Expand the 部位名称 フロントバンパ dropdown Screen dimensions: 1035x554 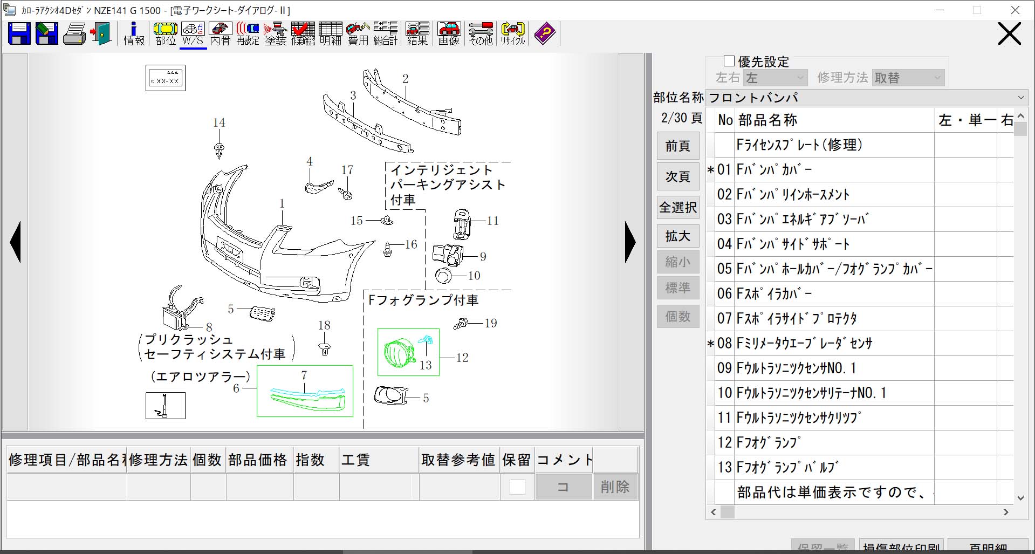point(1020,98)
